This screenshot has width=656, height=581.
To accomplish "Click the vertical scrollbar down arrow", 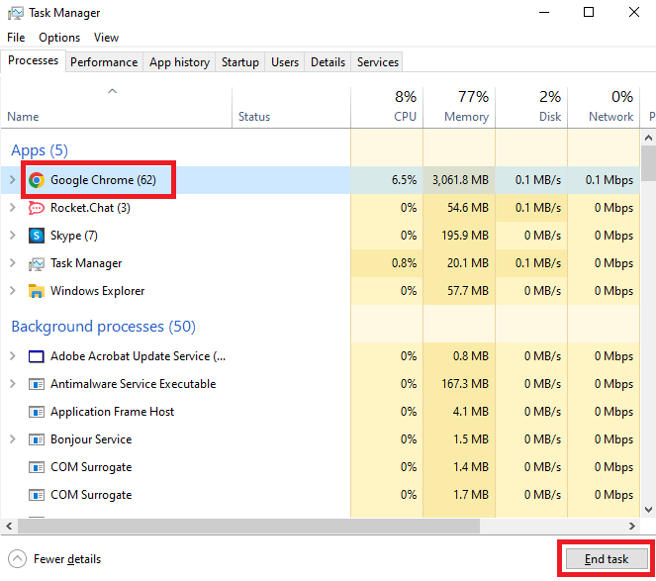I will pos(648,509).
